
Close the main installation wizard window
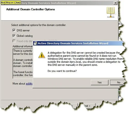[x=115, y=3]
